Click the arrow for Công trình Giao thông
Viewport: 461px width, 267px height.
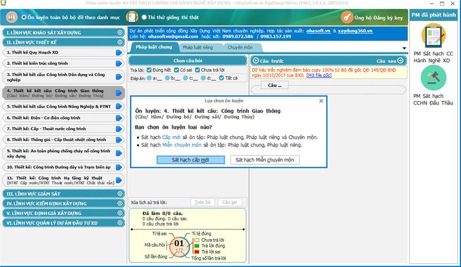tap(119, 93)
